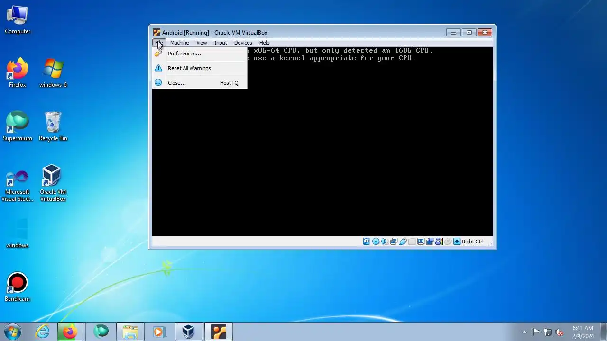Maximize the Android VirtualBox window
The width and height of the screenshot is (607, 341).
tap(469, 33)
